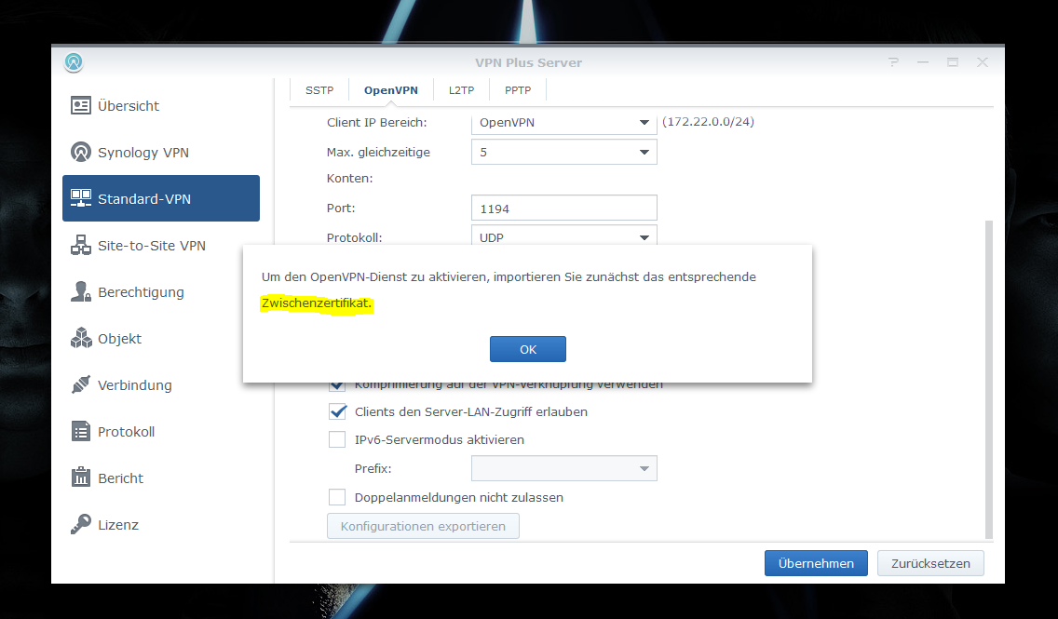The width and height of the screenshot is (1058, 619).
Task: Open the PPTP tab
Action: [518, 89]
